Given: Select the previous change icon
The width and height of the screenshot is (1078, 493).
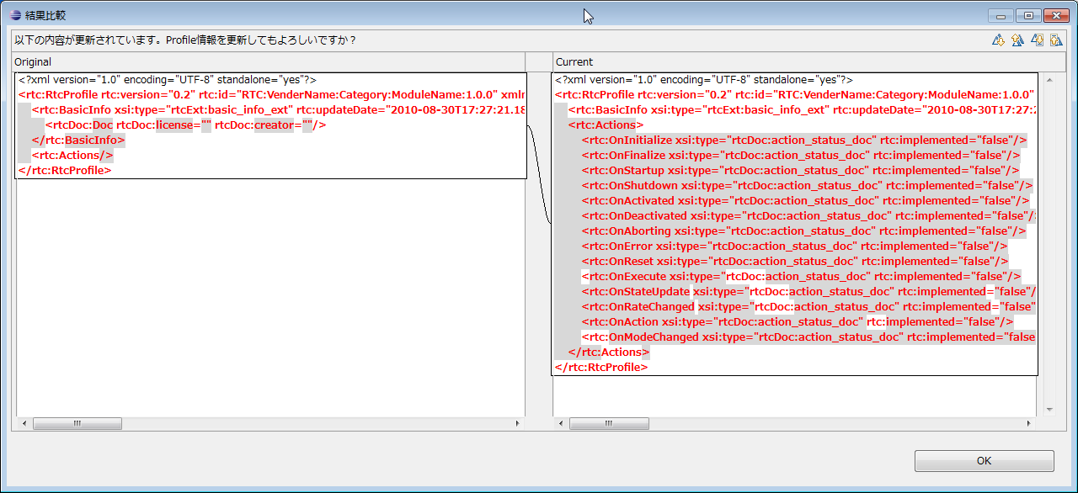Looking at the screenshot, I should coord(1056,40).
